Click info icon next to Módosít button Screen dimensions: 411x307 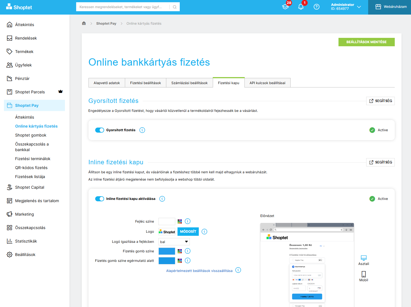coord(204,232)
